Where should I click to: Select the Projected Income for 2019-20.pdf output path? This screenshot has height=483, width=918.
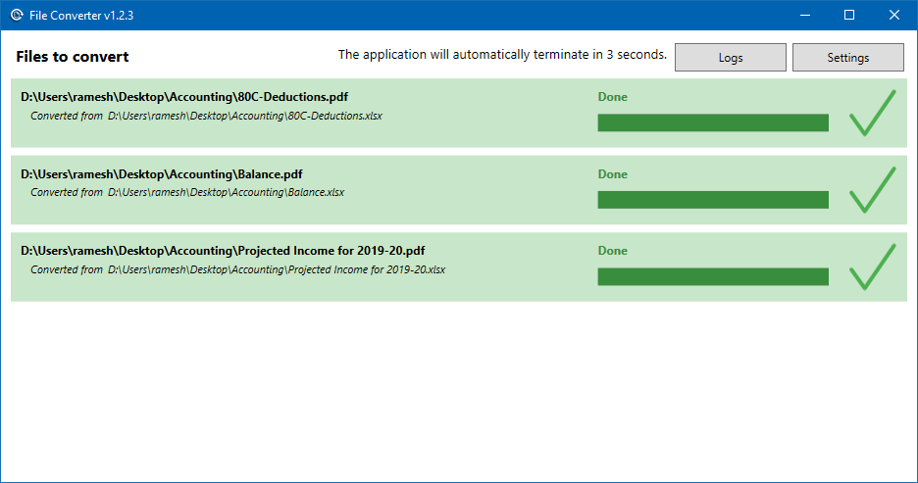coord(223,251)
